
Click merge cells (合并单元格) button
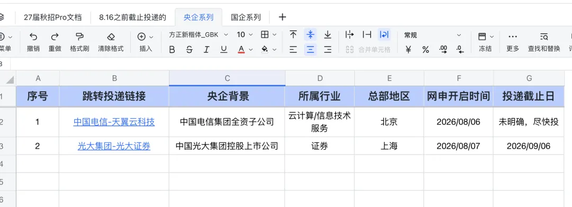[x=368, y=50]
